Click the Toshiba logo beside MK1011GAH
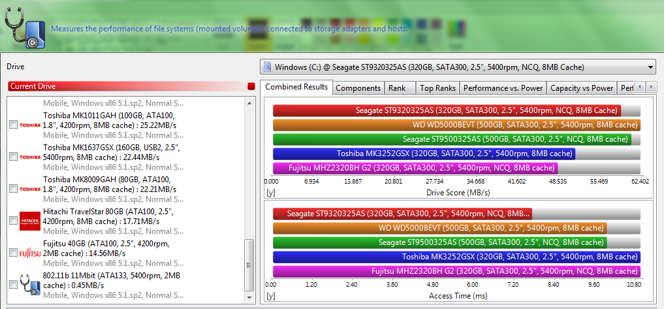The width and height of the screenshot is (664, 309). (x=30, y=125)
